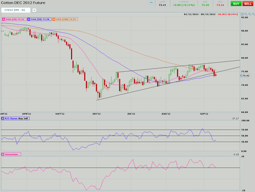Remove the SMA (20) indicator with its X

click(x=4, y=19)
